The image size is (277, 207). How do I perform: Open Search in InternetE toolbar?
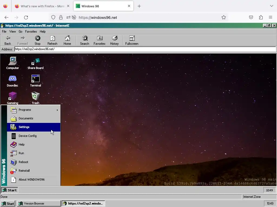click(85, 40)
